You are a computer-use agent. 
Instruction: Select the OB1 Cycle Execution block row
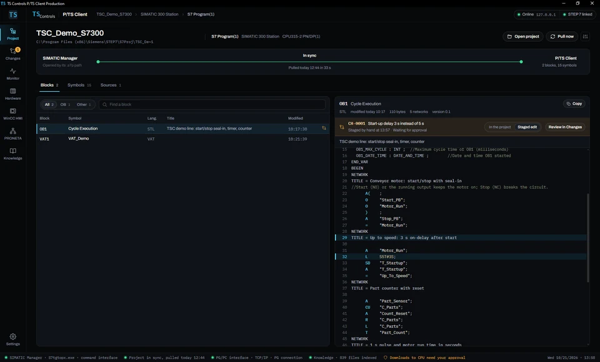183,129
